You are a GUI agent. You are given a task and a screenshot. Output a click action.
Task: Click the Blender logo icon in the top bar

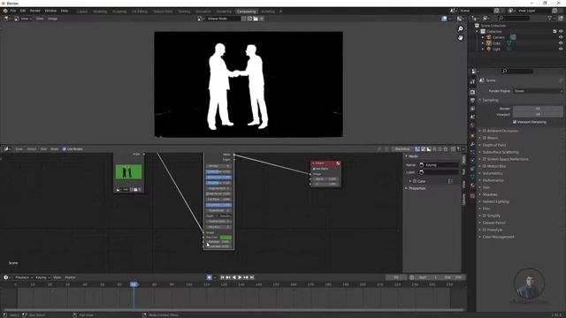pyautogui.click(x=5, y=11)
